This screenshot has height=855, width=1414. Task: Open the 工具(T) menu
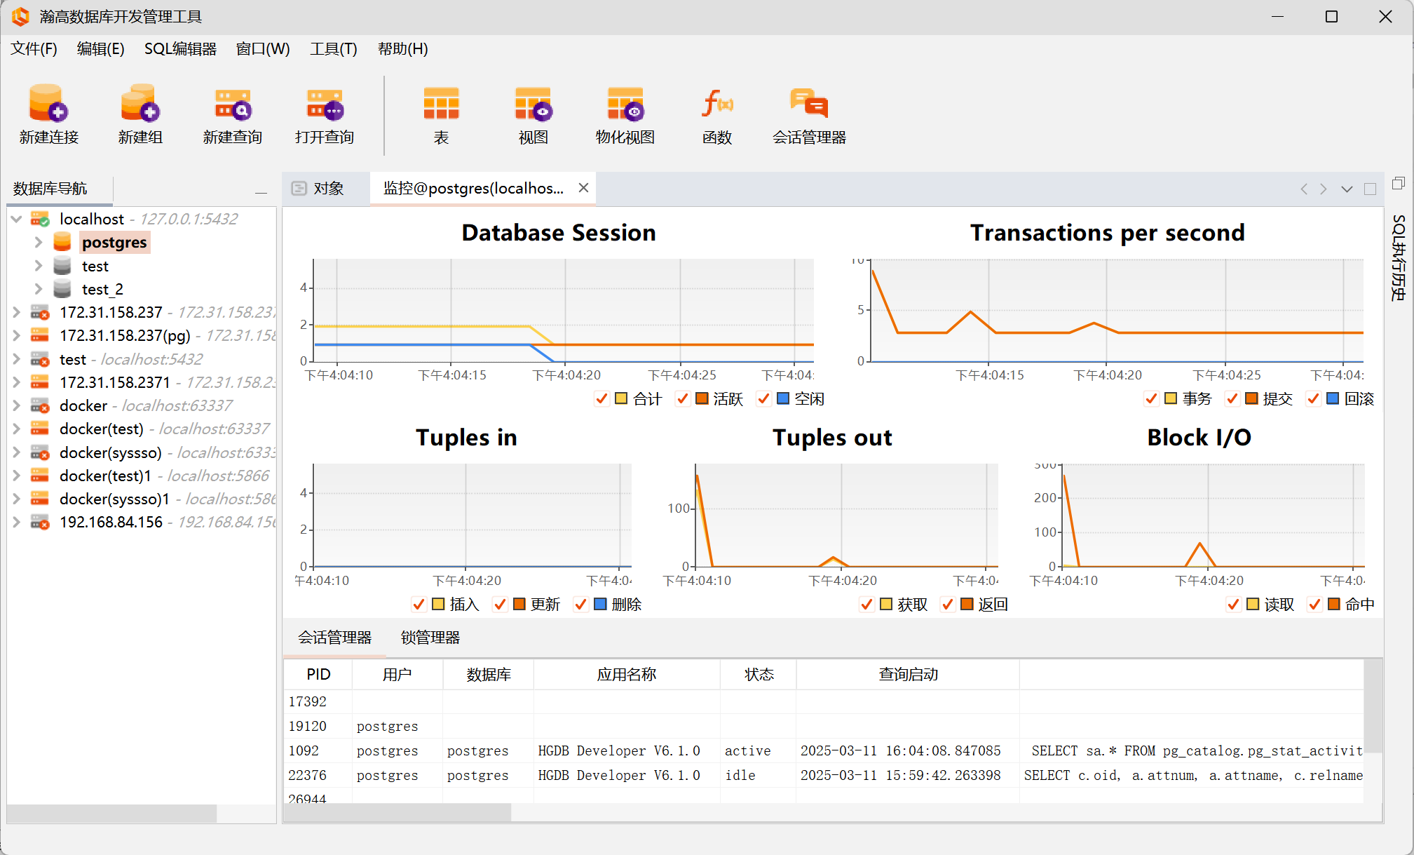click(x=334, y=48)
